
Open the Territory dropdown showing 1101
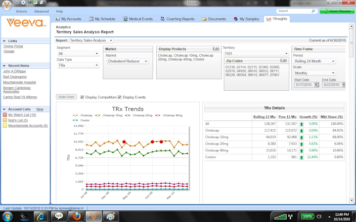(256, 54)
